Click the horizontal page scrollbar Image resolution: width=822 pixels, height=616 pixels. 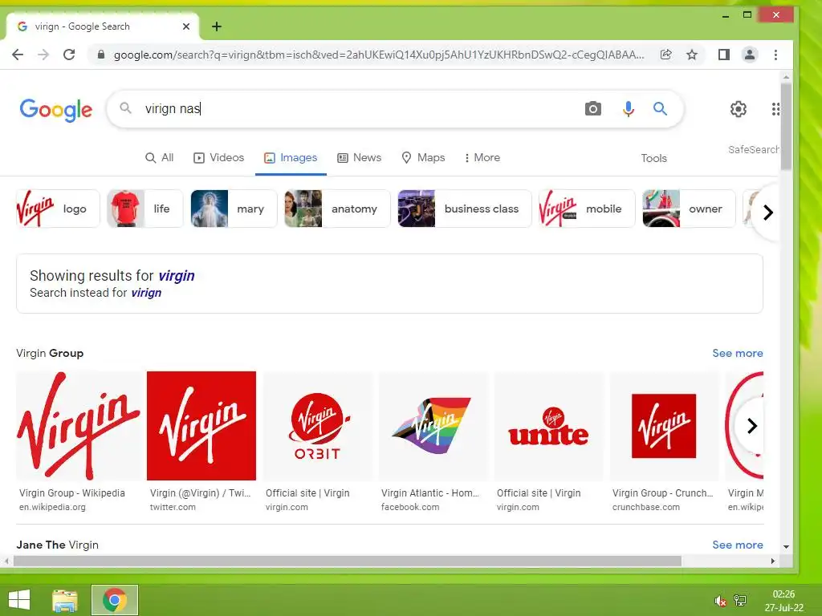[347, 561]
